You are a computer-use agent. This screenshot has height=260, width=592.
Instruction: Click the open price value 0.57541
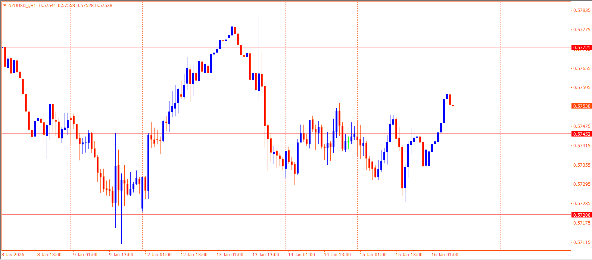[x=47, y=6]
